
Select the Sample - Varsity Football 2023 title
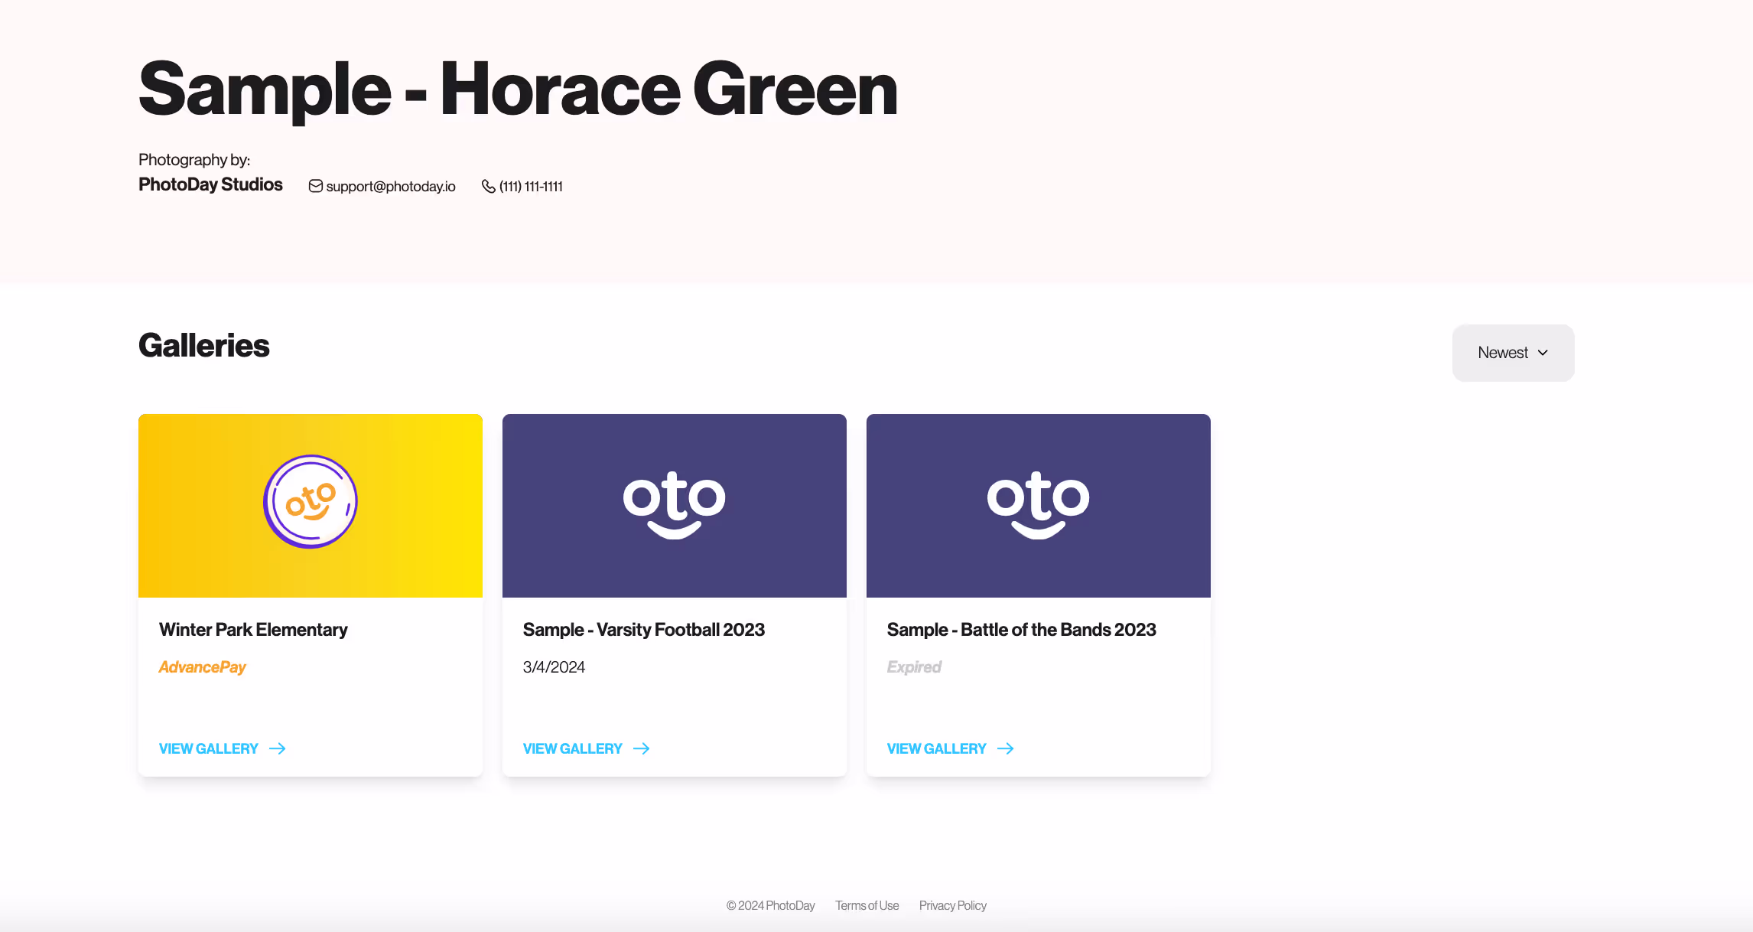644,630
